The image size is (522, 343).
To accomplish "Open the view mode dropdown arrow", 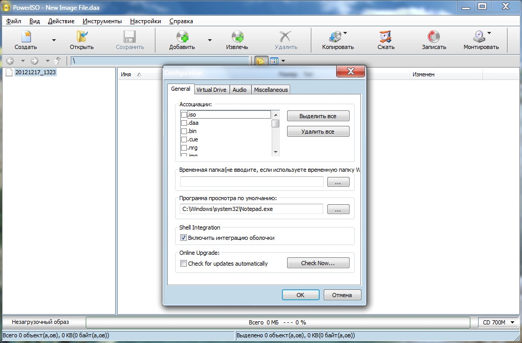I will 283,61.
